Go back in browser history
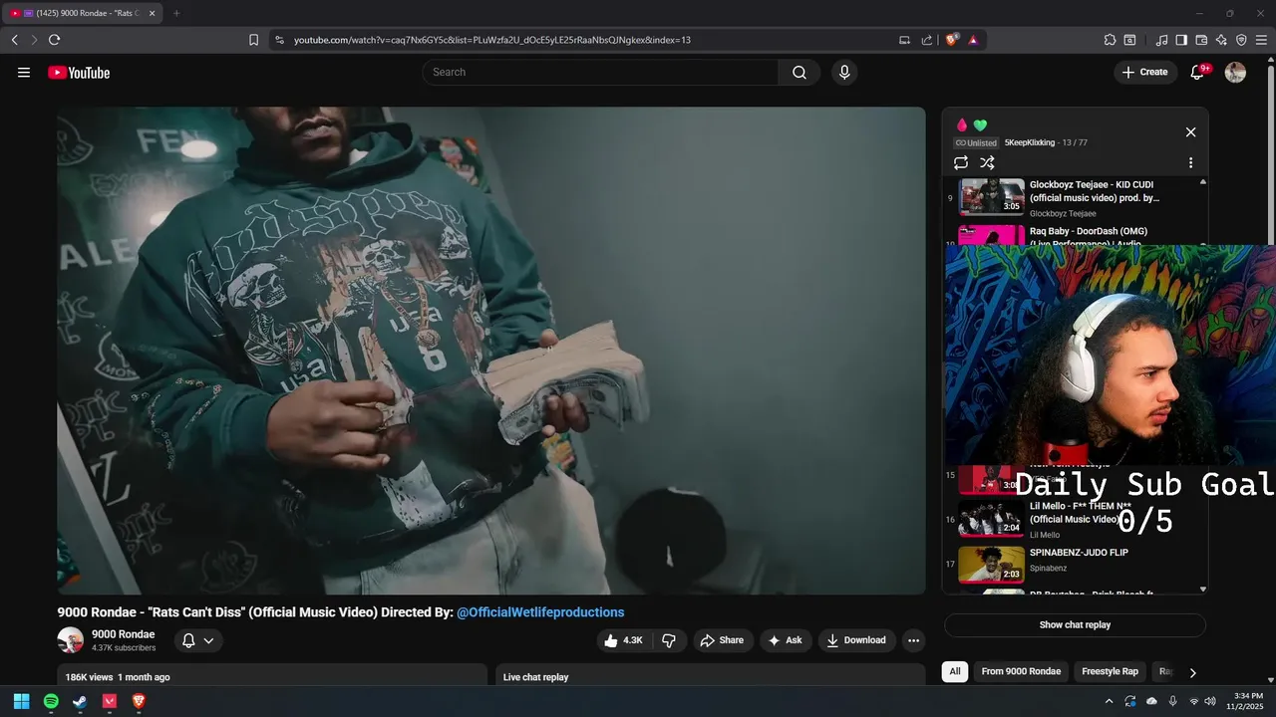The height and width of the screenshot is (717, 1276). 14,40
